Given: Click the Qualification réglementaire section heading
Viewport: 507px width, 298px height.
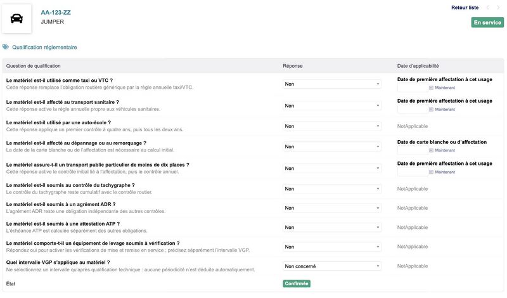Looking at the screenshot, I should point(44,48).
